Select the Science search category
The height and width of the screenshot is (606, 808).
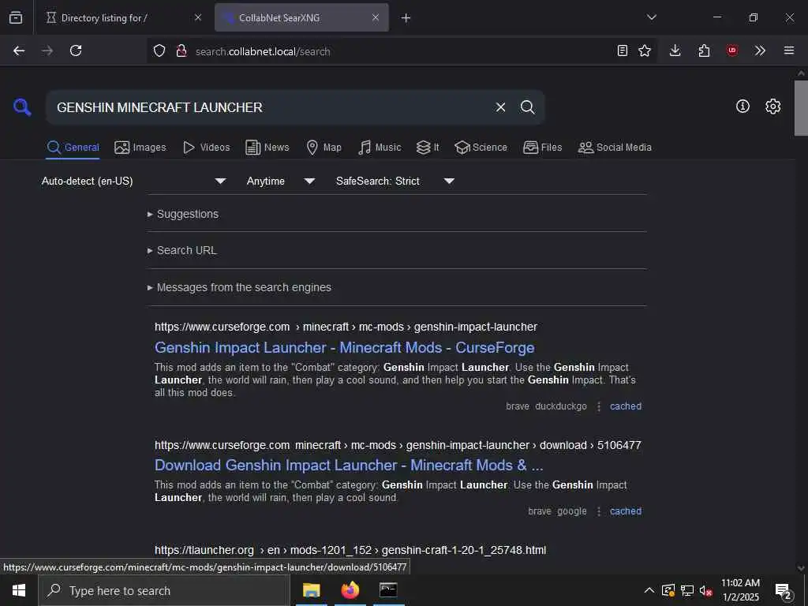click(481, 148)
